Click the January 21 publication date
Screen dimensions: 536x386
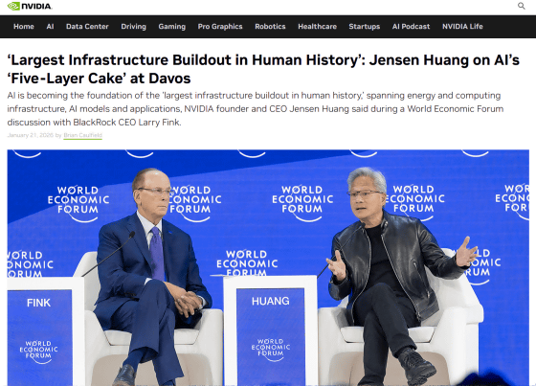[x=30, y=135]
